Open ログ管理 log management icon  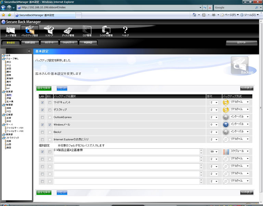[87, 31]
